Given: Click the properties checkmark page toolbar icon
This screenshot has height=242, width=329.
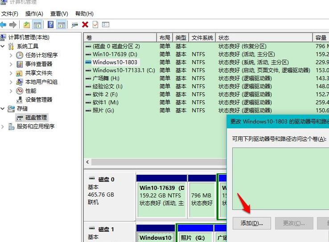Looking at the screenshot, I should [95, 25].
